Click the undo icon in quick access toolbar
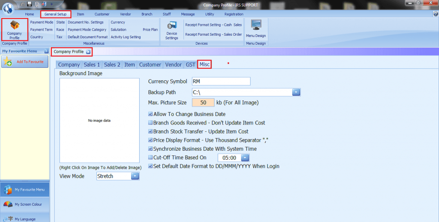439x222 pixels. coord(23,4)
